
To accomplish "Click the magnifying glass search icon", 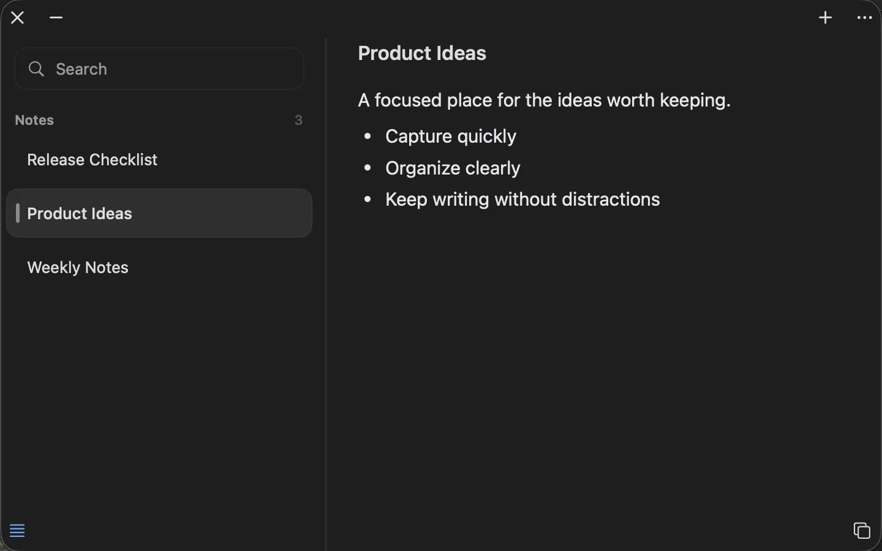I will point(37,69).
